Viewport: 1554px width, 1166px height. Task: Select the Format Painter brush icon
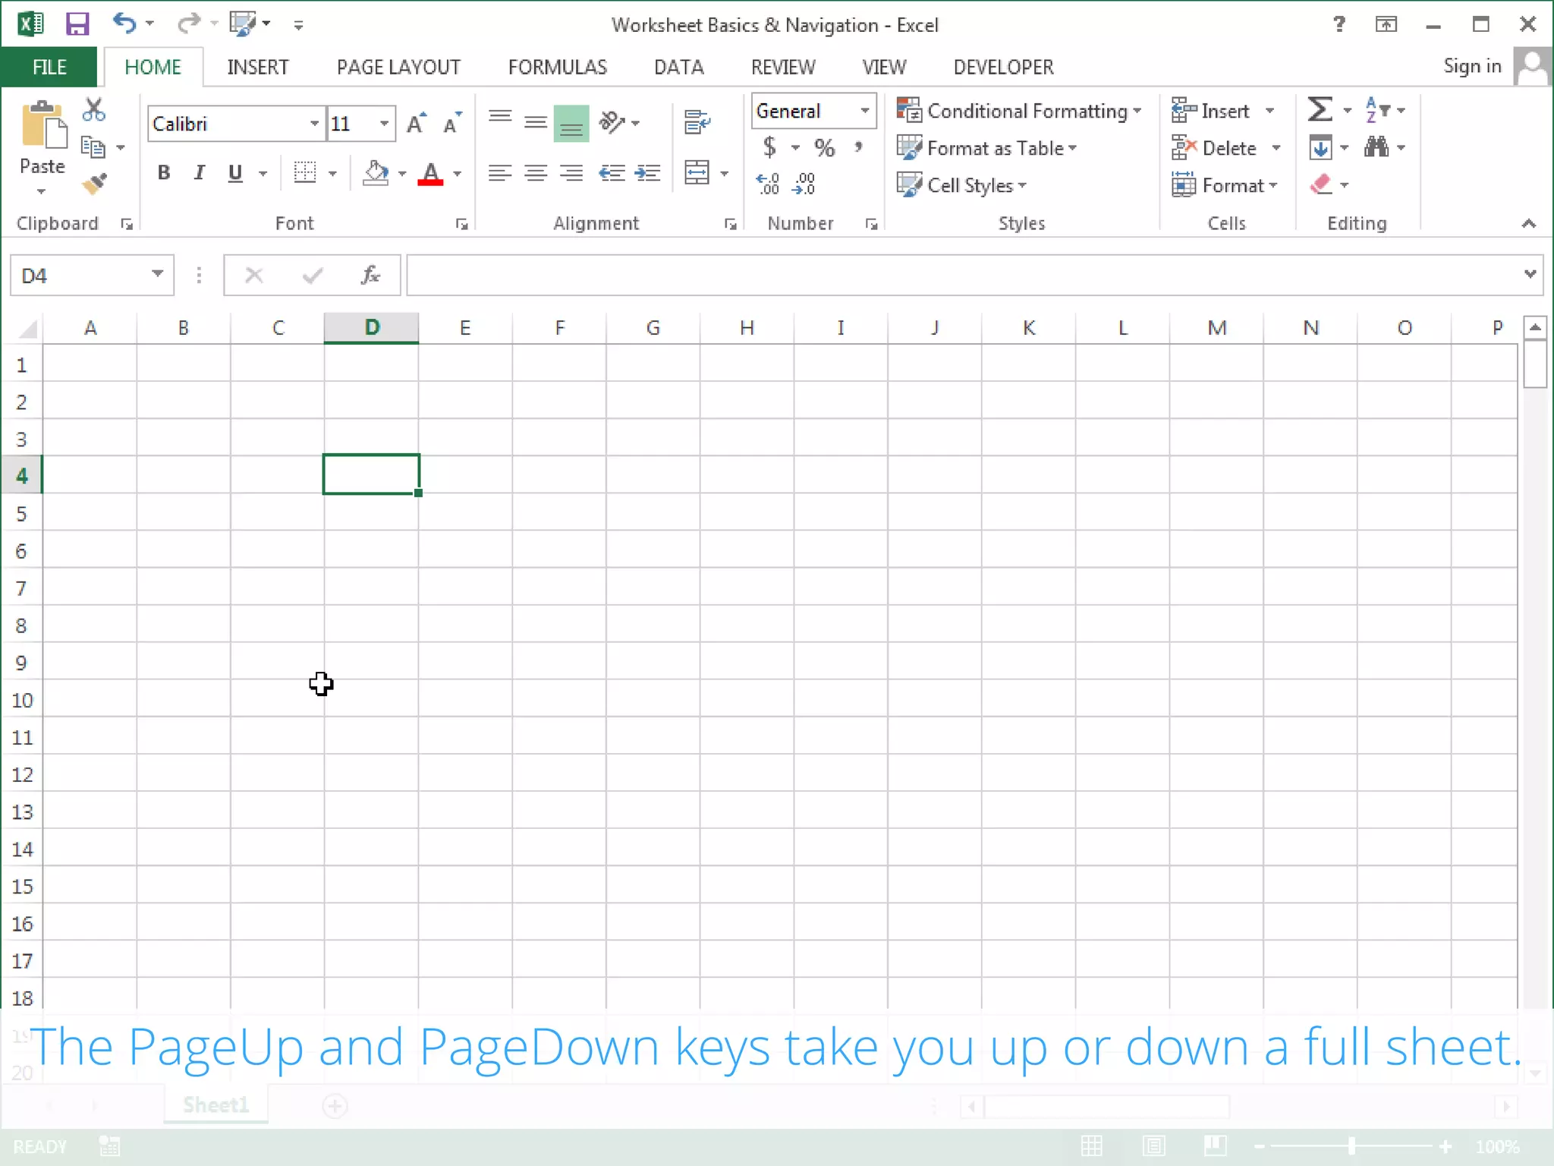(x=95, y=184)
